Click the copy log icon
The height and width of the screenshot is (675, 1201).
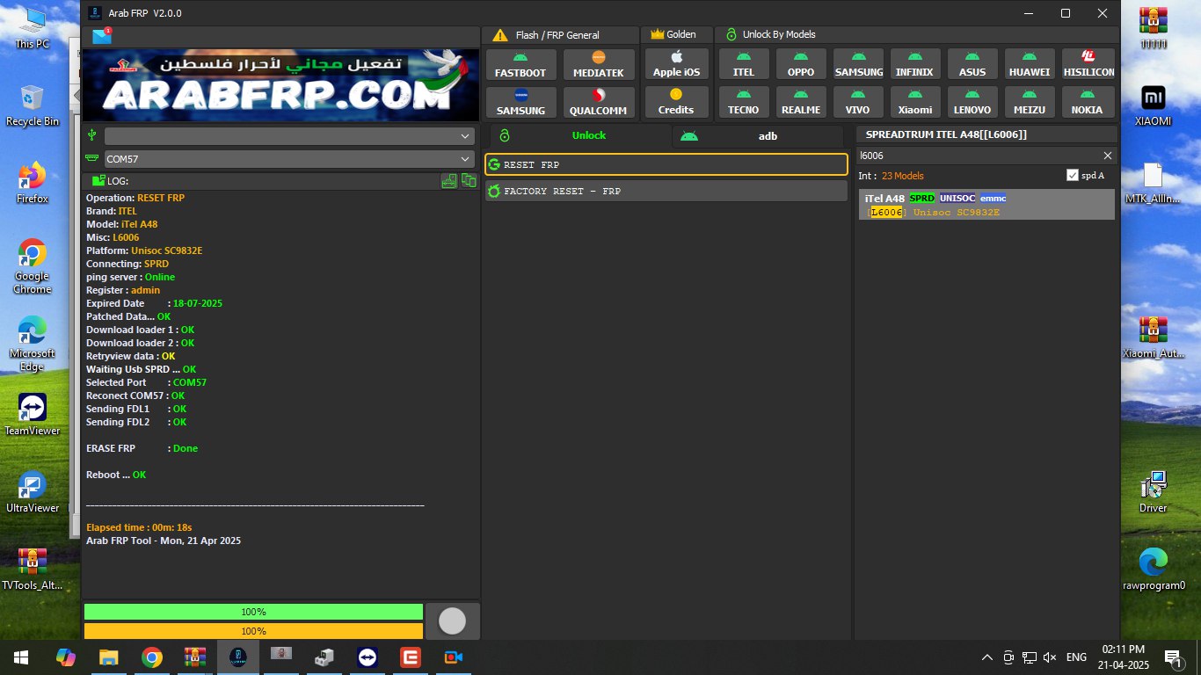[x=469, y=180]
